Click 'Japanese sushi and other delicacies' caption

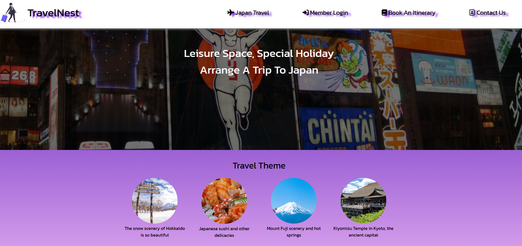click(x=224, y=232)
